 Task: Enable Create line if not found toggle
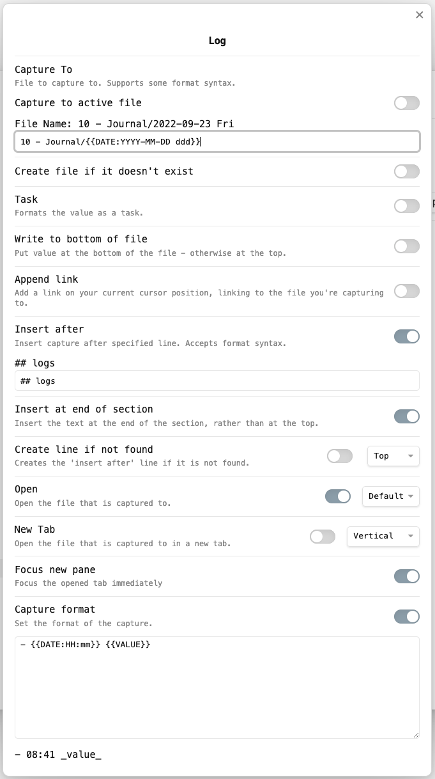click(x=339, y=456)
